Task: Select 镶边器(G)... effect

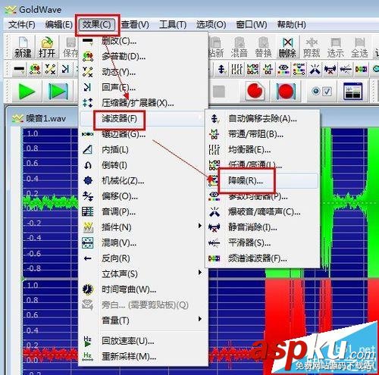Action: (143, 134)
